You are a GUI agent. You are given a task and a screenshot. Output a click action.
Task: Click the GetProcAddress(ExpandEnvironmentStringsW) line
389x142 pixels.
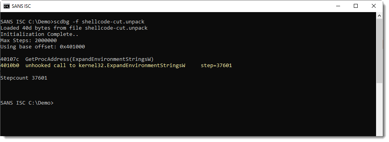77,59
